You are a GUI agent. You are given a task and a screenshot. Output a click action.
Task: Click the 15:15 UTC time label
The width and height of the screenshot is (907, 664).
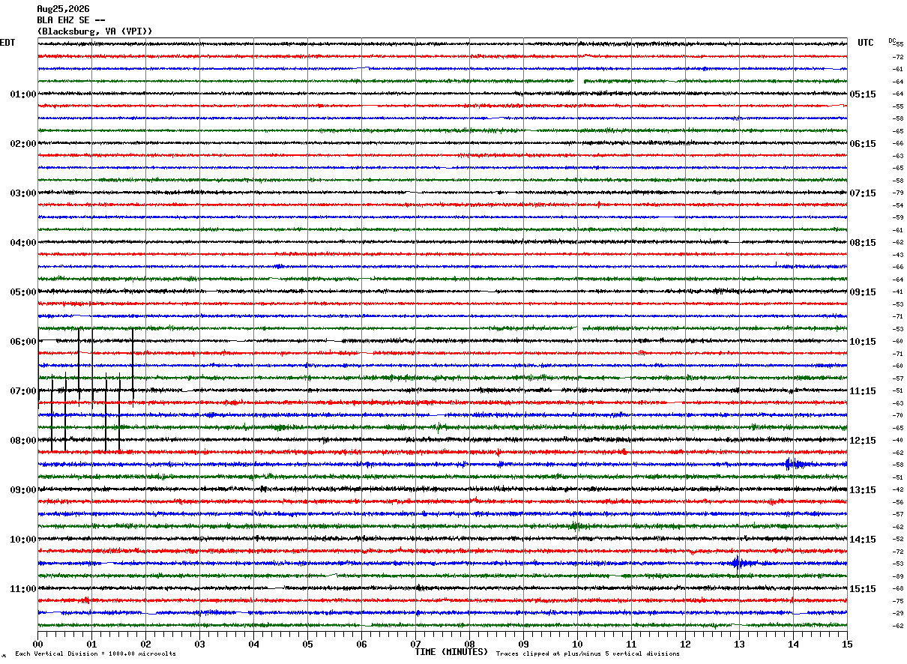863,589
